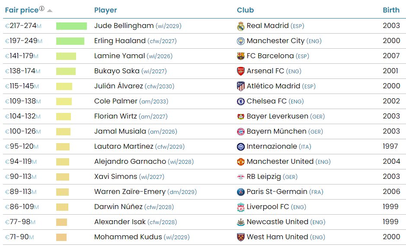
Task: Click the Manchester City badge icon
Action: click(240, 41)
